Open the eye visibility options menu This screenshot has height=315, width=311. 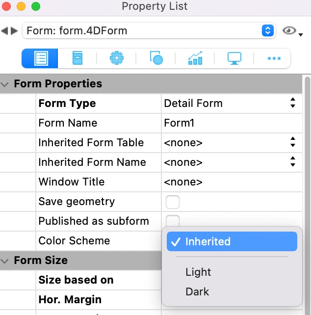(x=293, y=31)
